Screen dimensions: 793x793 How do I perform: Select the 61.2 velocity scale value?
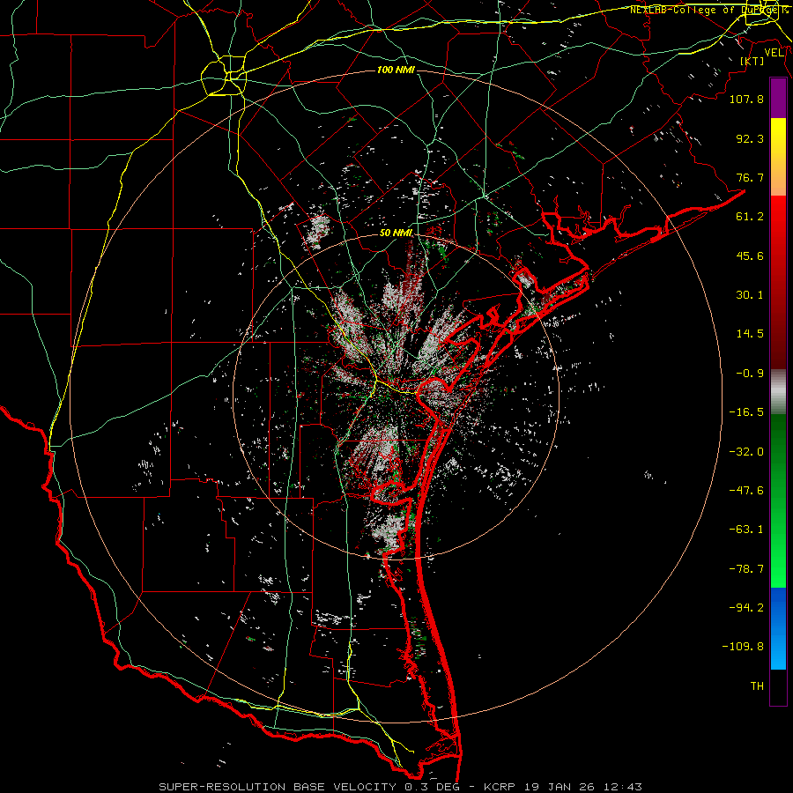(x=750, y=217)
